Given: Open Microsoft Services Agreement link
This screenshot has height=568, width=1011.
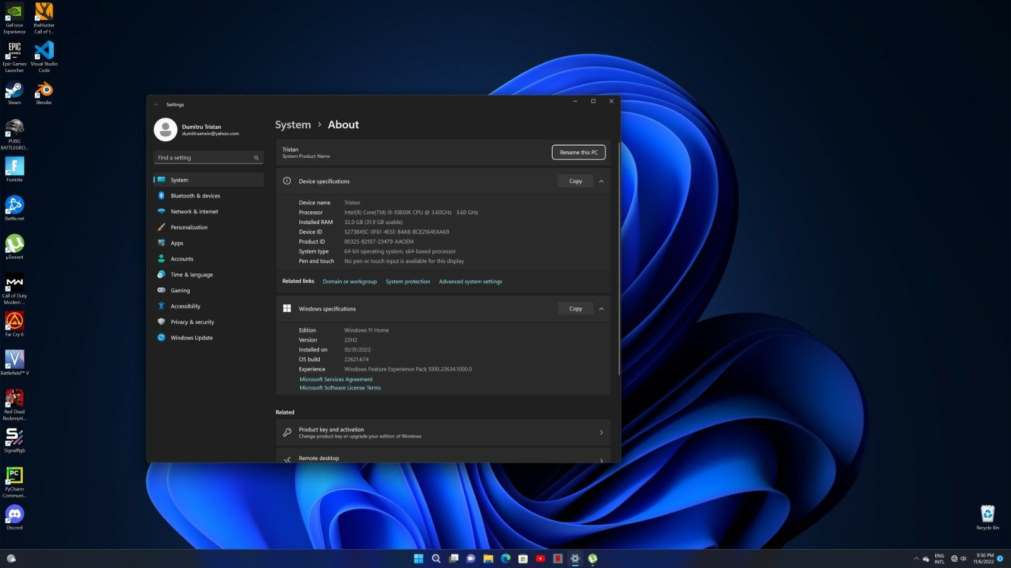Looking at the screenshot, I should click(x=336, y=379).
